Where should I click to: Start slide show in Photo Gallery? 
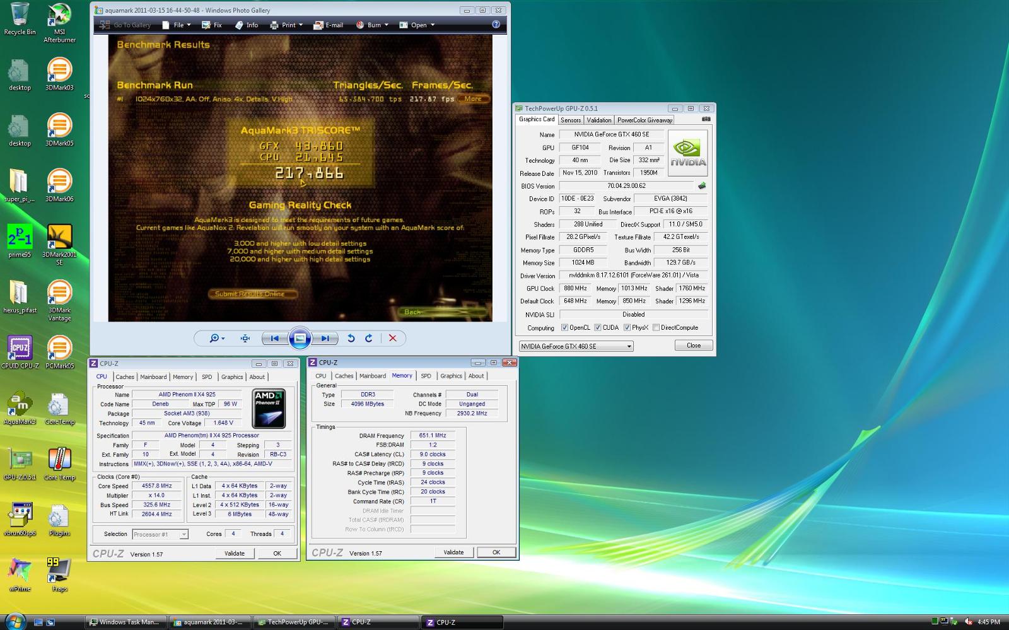click(x=300, y=339)
